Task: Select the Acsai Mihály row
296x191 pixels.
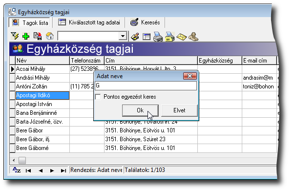Action: [42, 69]
